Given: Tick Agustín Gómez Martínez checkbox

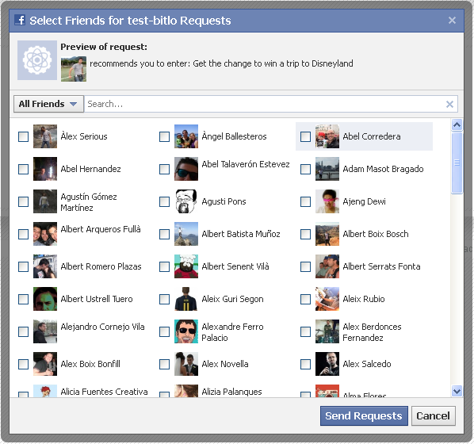Looking at the screenshot, I should point(23,201).
